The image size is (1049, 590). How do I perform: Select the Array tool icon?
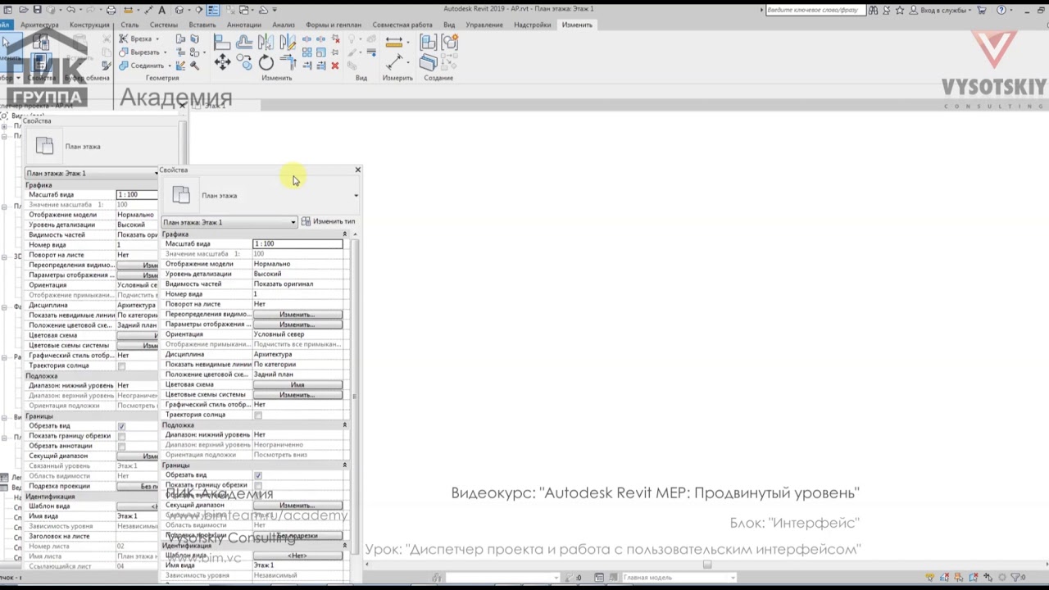click(x=307, y=52)
